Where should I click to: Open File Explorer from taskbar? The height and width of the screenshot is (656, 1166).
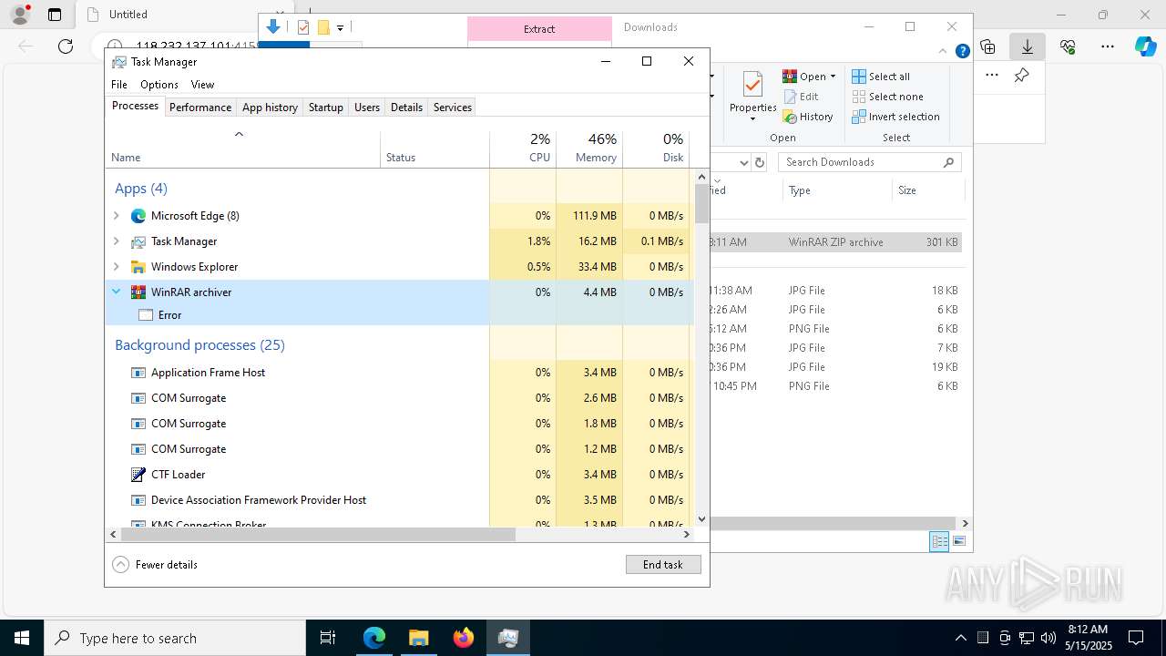(x=419, y=638)
